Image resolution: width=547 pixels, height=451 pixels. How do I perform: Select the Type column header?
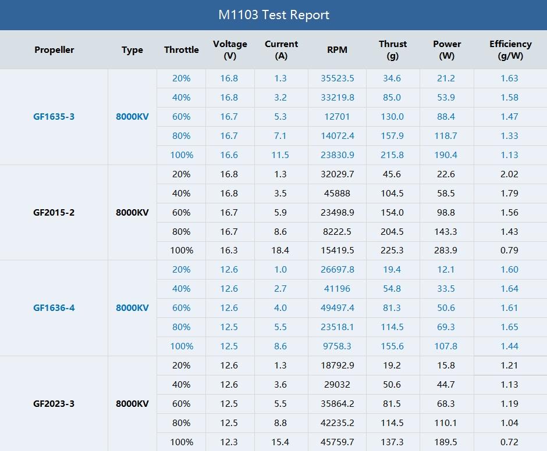click(x=132, y=50)
